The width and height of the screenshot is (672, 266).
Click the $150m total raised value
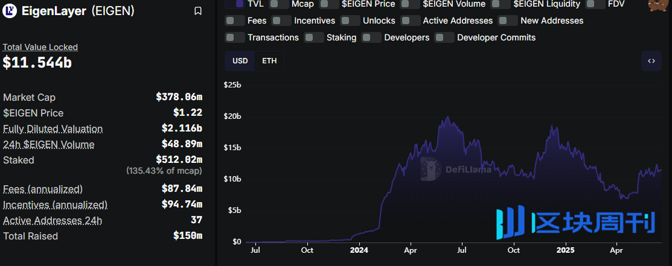188,236
